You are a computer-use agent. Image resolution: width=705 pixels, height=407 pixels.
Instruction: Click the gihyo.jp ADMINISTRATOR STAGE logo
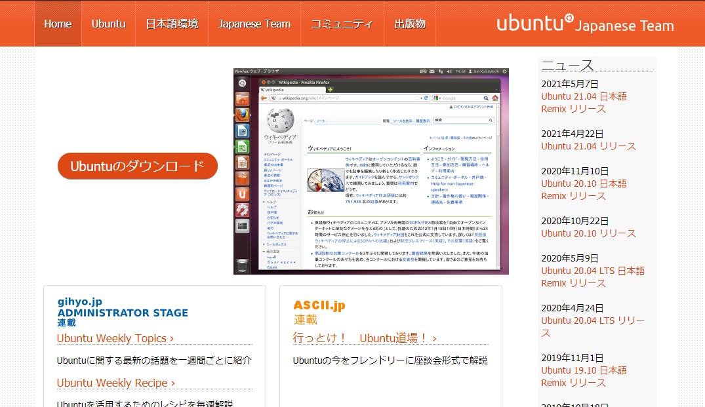(x=122, y=312)
